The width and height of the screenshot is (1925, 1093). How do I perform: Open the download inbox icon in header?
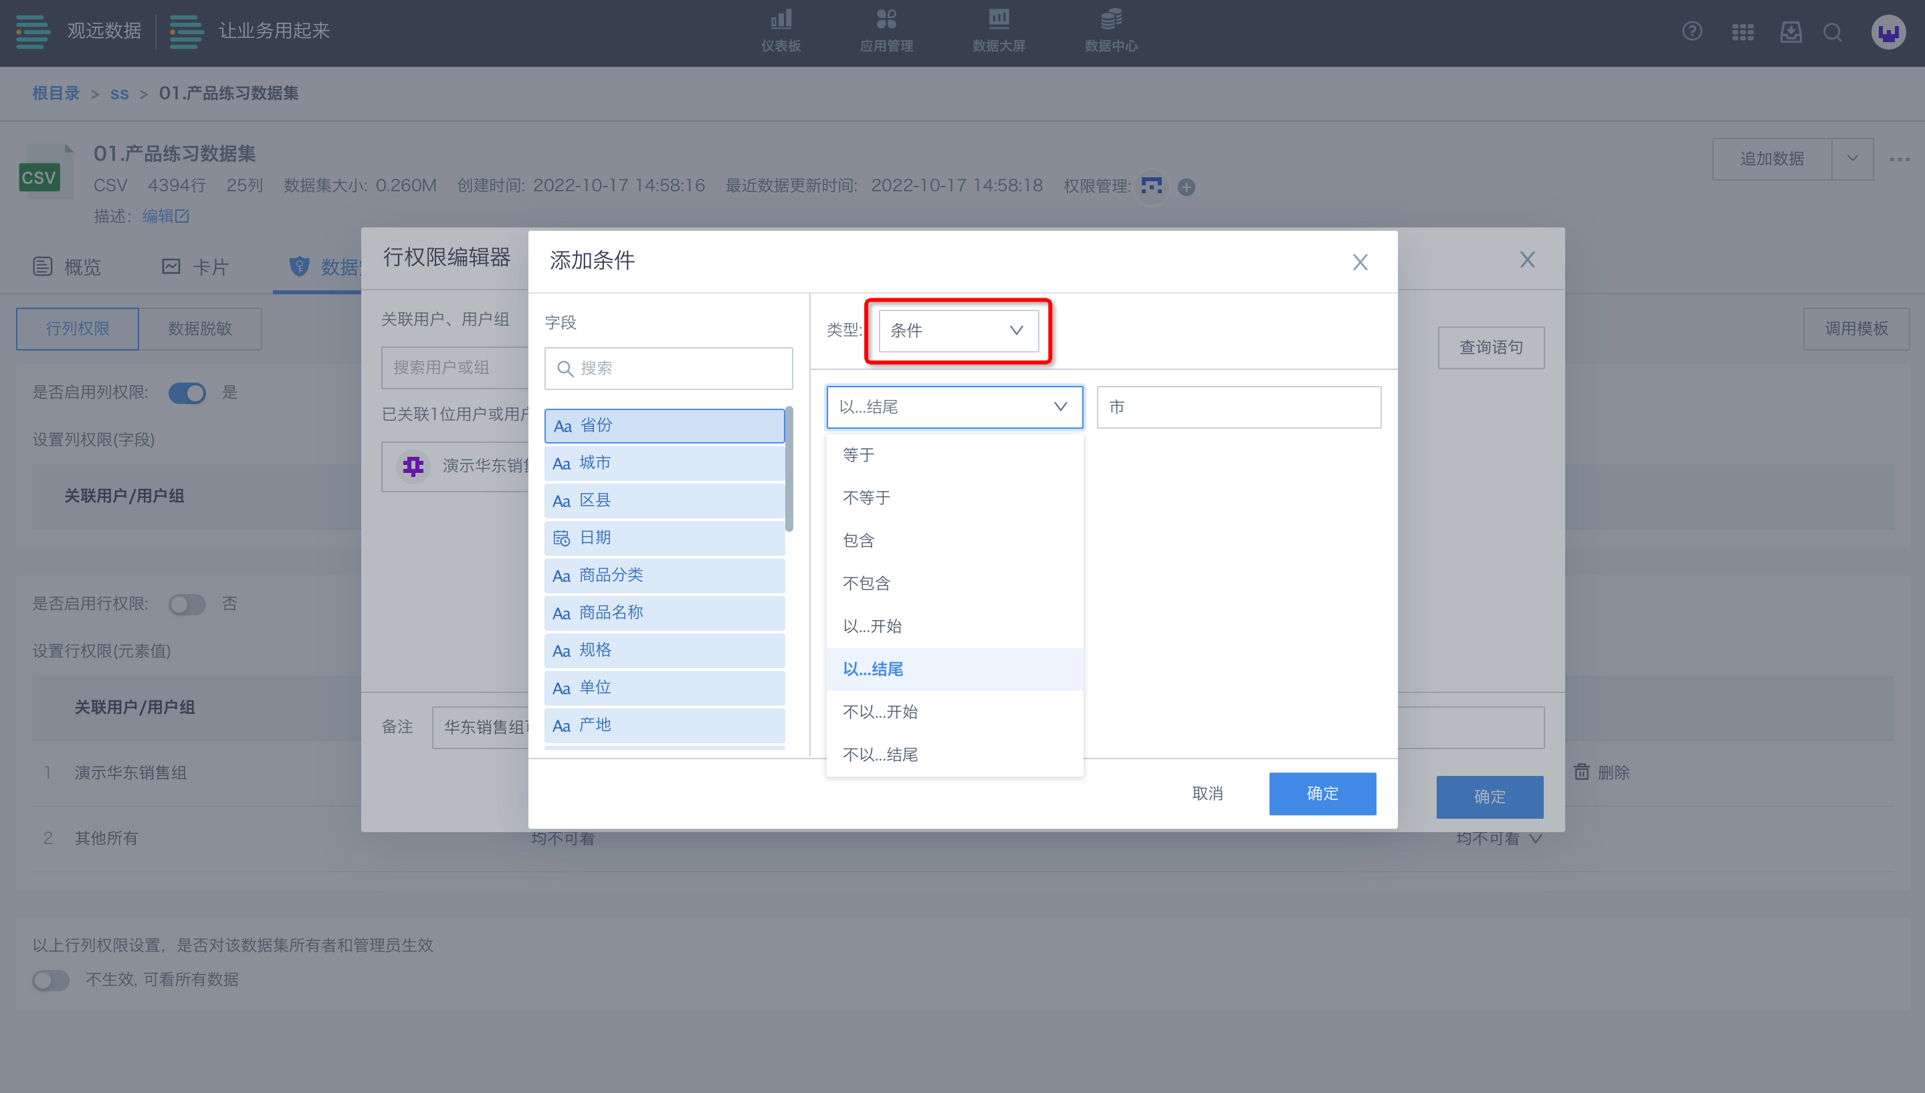tap(1791, 32)
